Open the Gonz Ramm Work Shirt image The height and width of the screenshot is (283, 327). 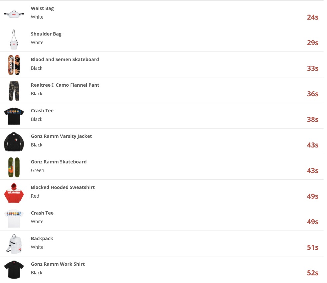tap(14, 270)
